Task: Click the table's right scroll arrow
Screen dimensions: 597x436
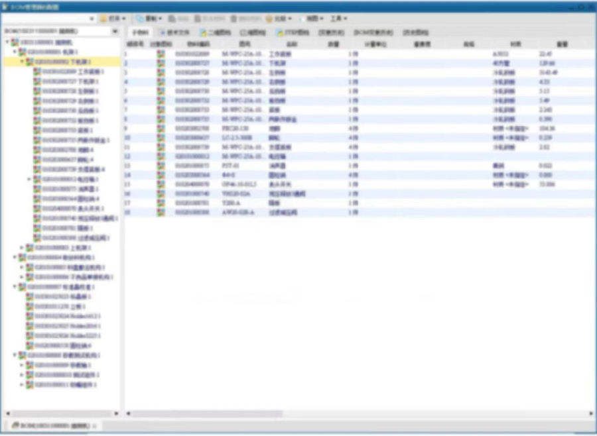Action: pos(591,413)
